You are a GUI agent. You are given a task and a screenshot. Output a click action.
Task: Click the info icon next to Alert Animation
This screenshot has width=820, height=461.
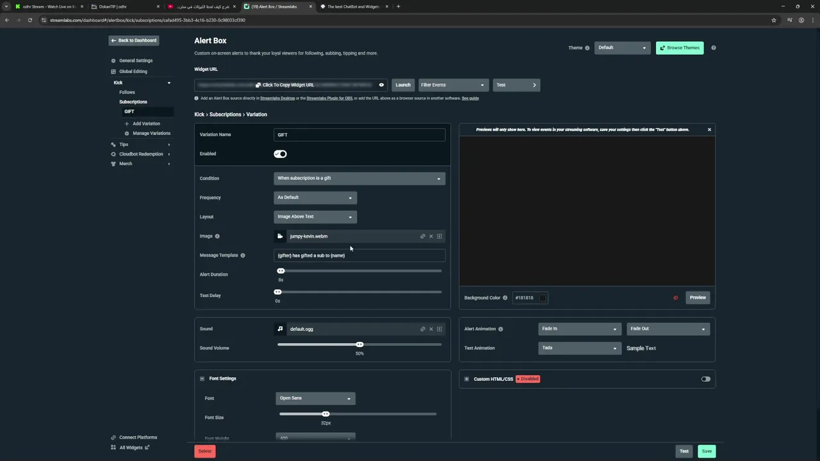pos(500,329)
